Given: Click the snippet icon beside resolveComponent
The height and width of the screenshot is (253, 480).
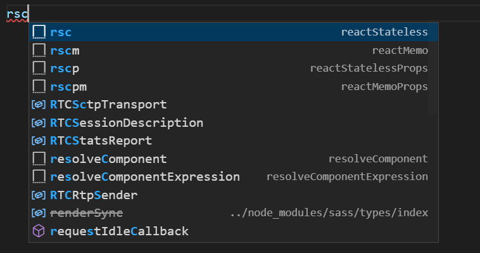Looking at the screenshot, I should click(x=39, y=159).
